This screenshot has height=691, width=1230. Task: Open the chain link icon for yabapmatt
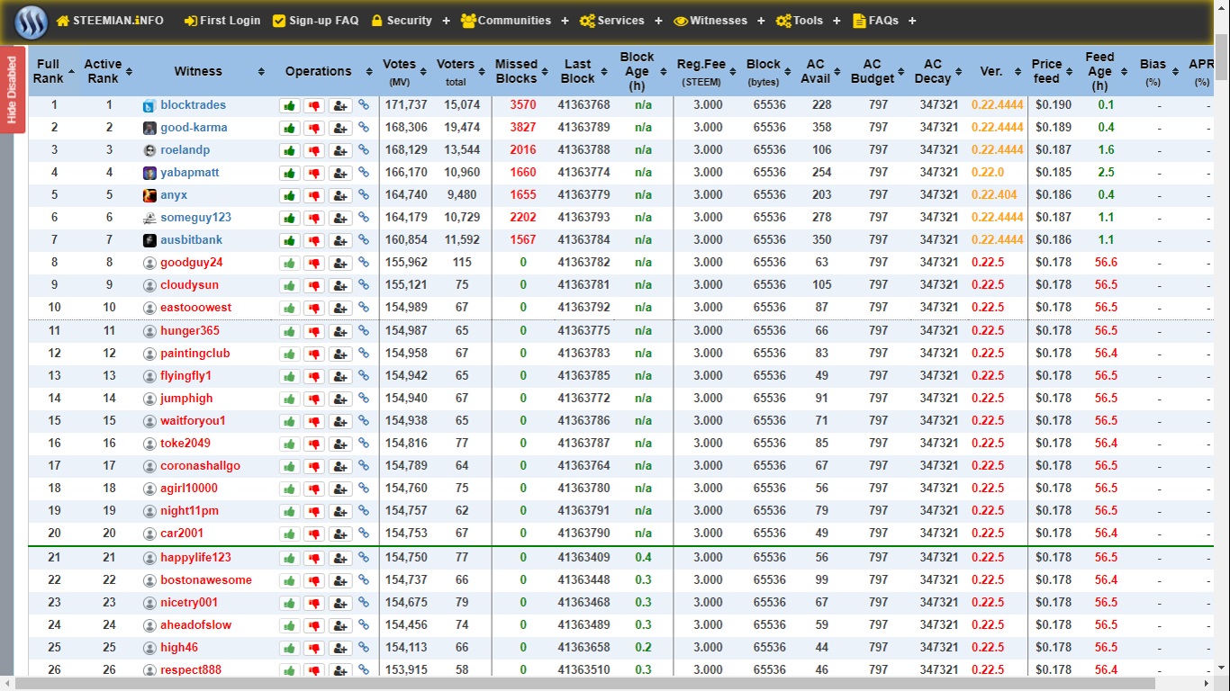point(364,173)
